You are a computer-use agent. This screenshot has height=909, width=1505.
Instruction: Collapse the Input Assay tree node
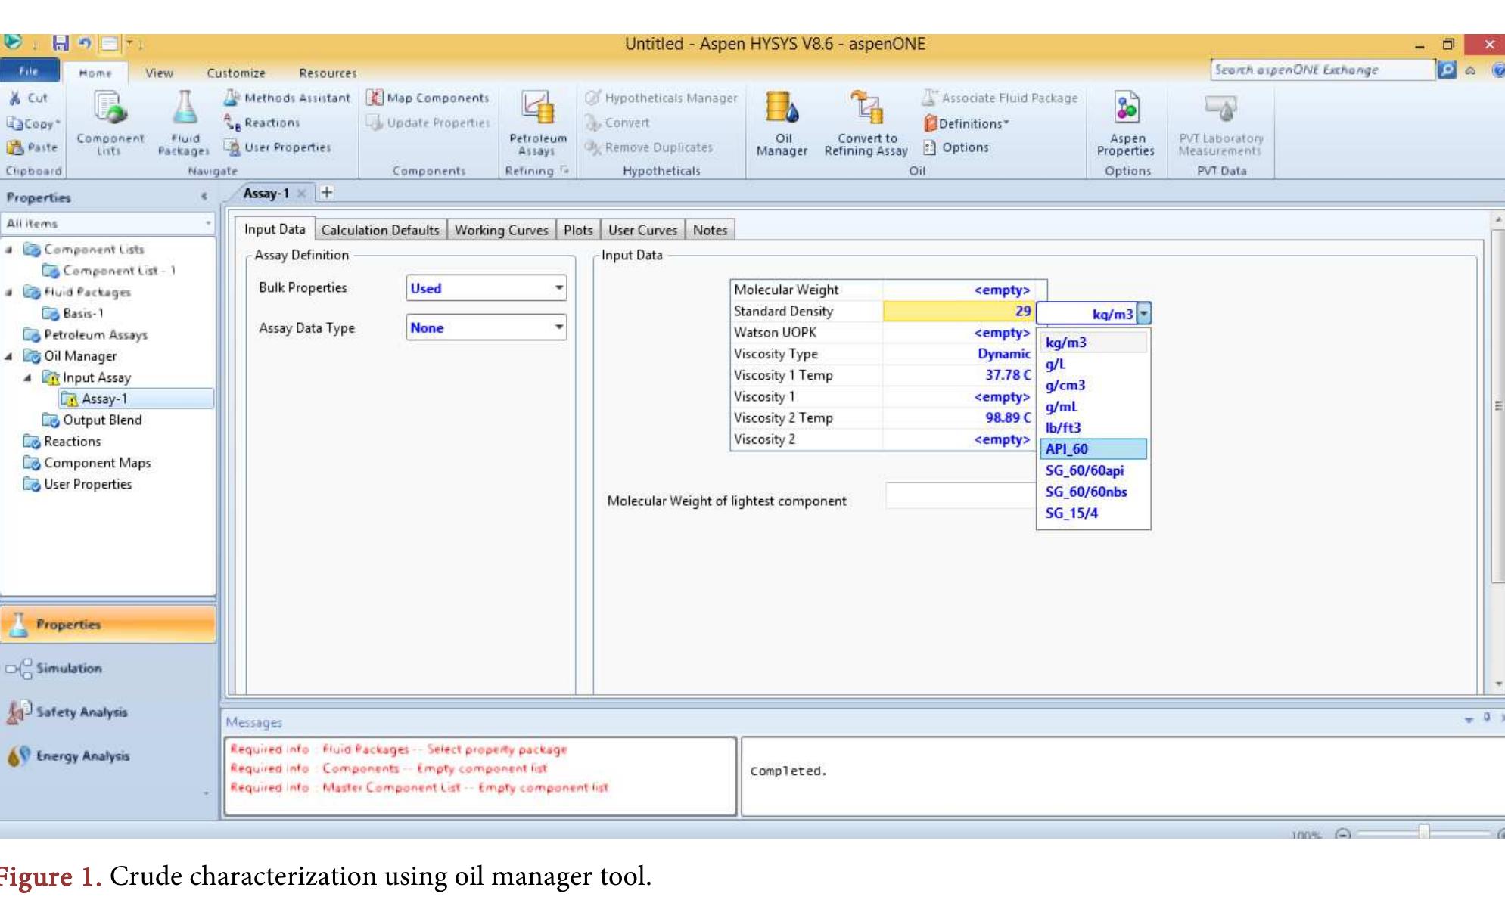(x=27, y=377)
